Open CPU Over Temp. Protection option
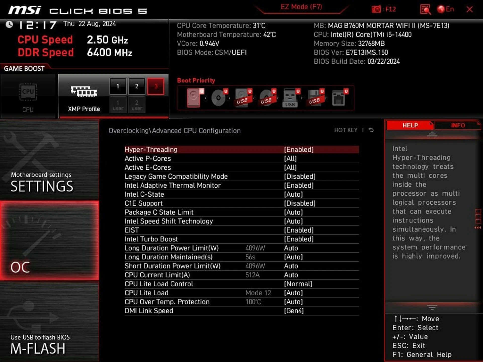This screenshot has height=362, width=483. tap(242, 302)
